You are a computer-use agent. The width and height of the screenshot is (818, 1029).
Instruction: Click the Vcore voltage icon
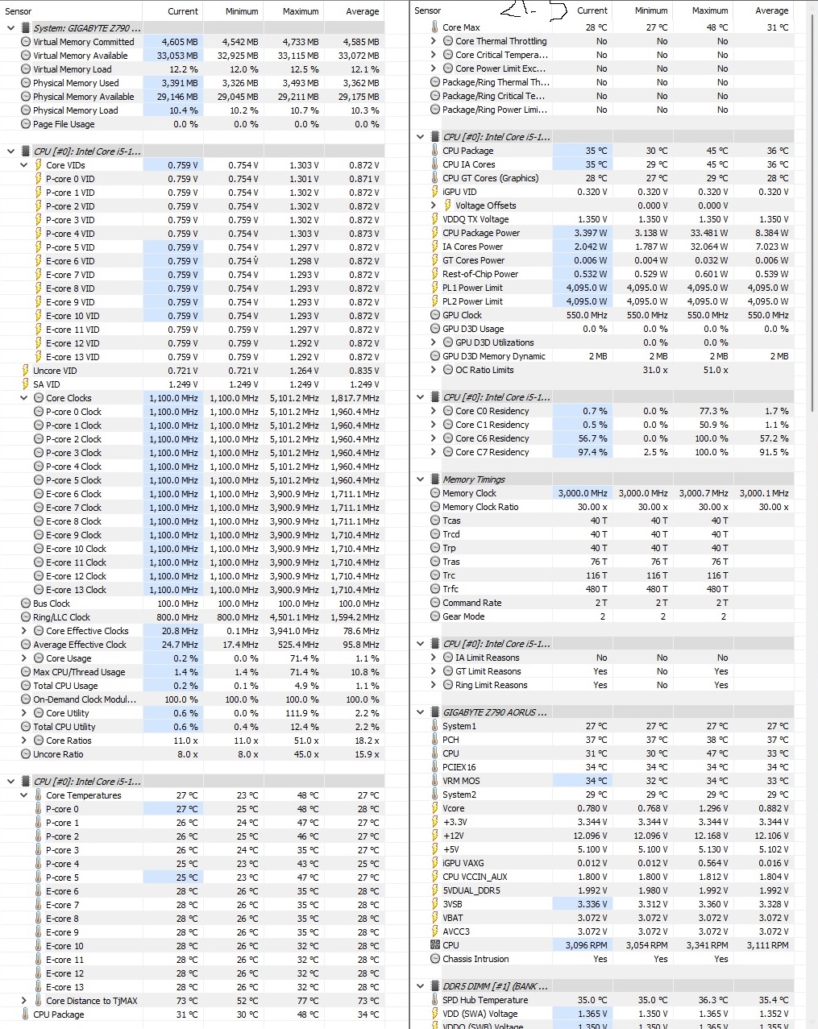click(434, 808)
